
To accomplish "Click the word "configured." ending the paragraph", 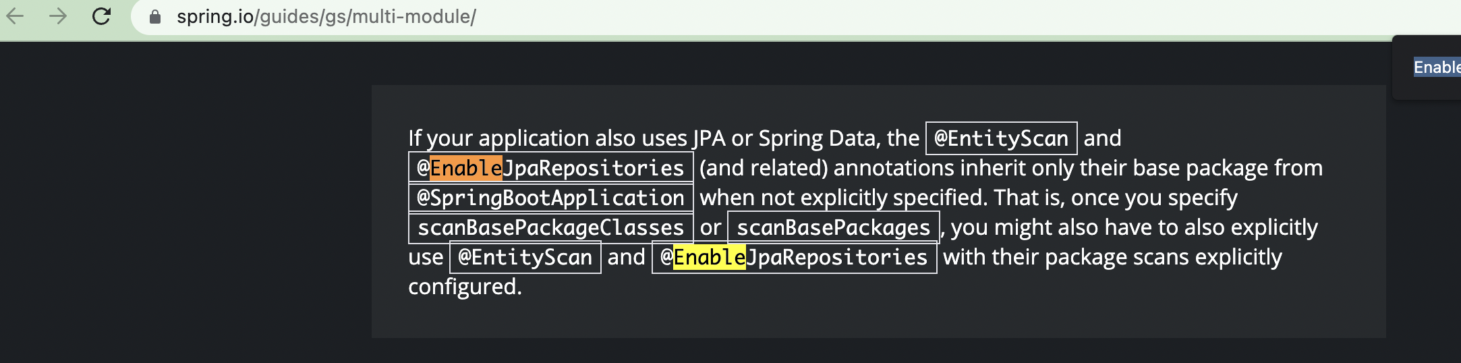I will 465,287.
